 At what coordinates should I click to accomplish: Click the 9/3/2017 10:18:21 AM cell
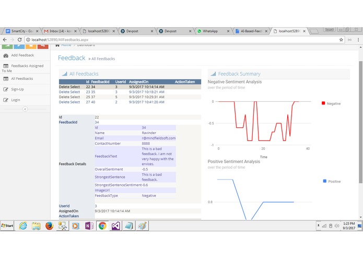click(x=147, y=92)
